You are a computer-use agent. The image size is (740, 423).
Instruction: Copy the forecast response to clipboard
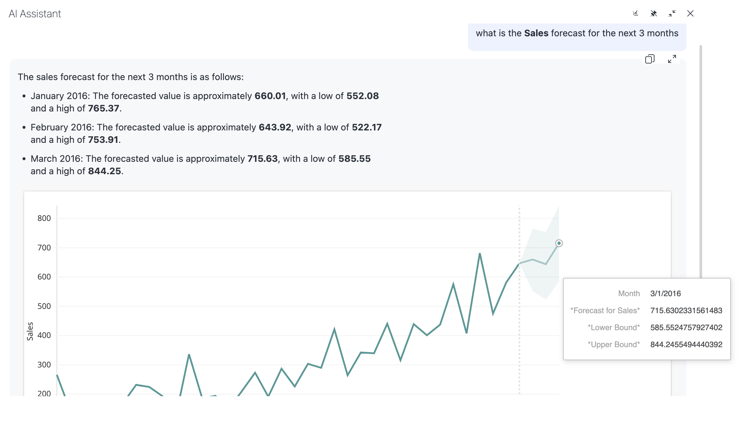pos(650,59)
